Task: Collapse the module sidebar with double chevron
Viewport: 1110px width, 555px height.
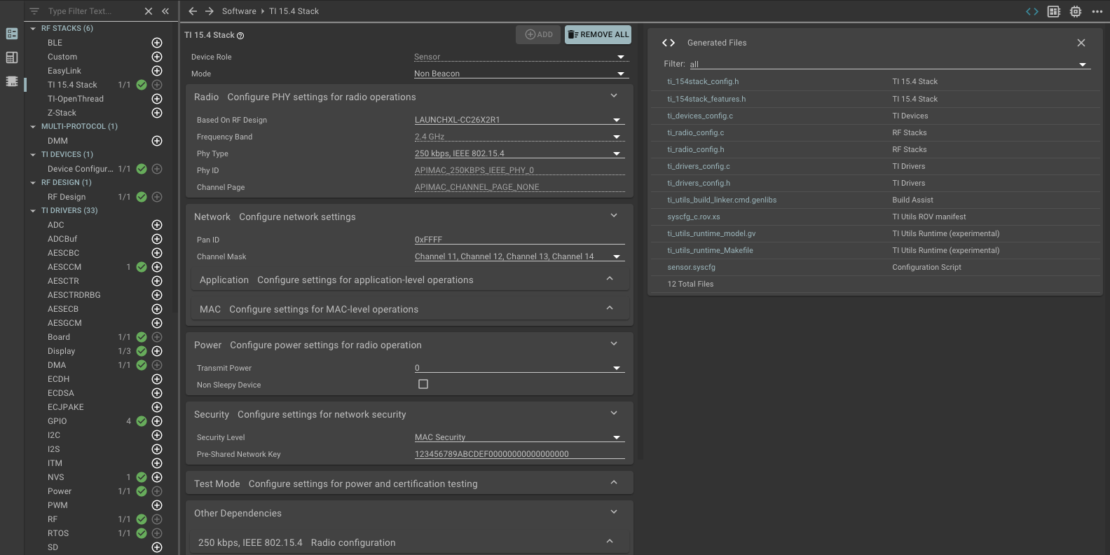Action: (x=165, y=11)
